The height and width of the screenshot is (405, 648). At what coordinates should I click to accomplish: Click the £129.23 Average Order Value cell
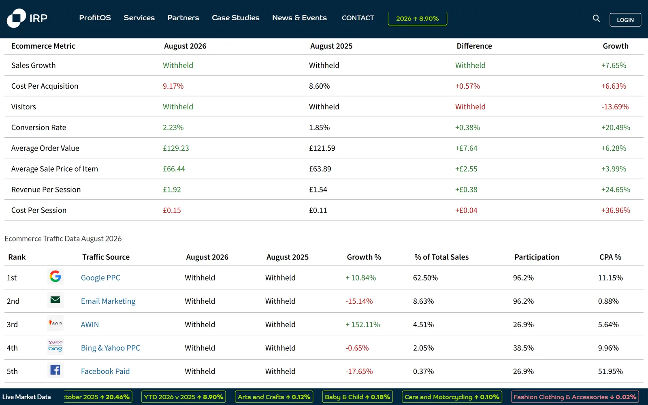tap(176, 148)
